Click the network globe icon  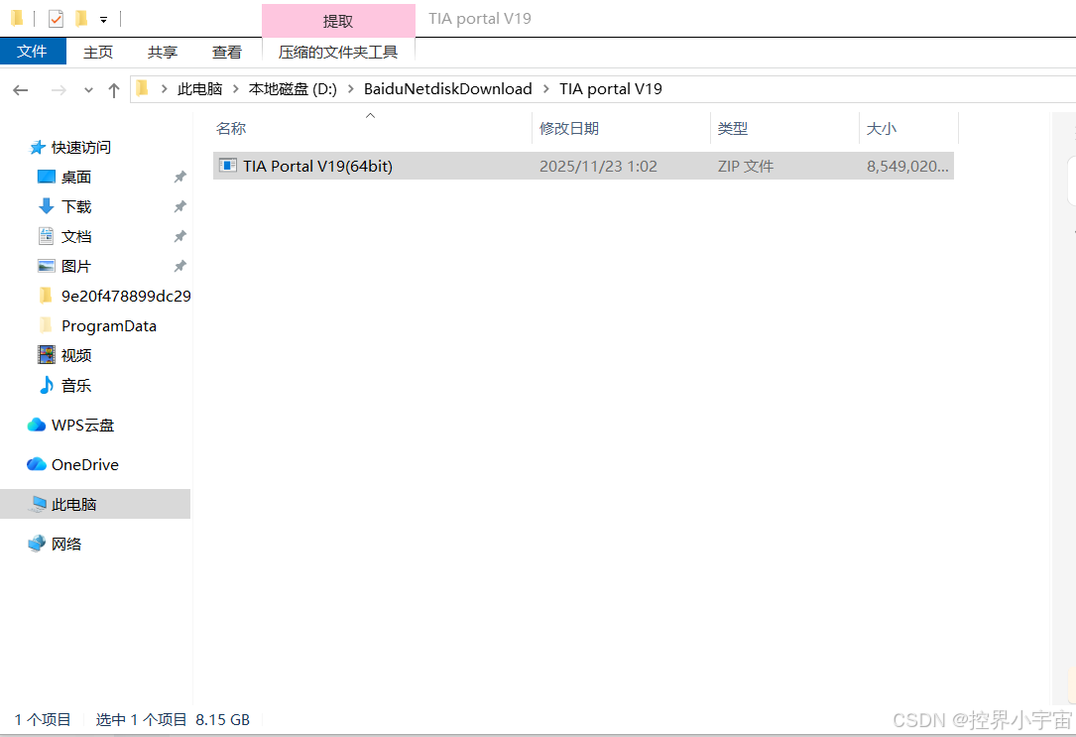[37, 544]
